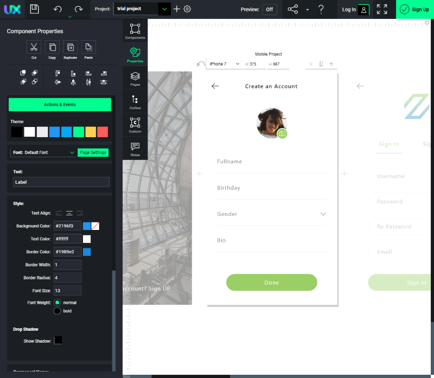Switch to the Components panel tab

pos(135,31)
